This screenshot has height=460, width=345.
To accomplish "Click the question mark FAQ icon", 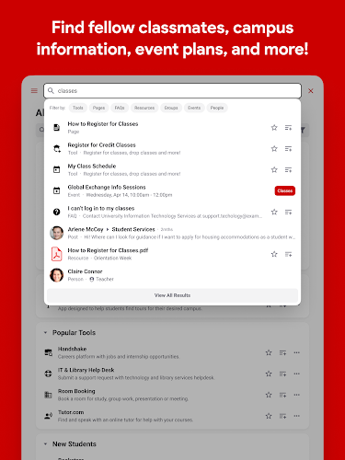I will (57, 212).
